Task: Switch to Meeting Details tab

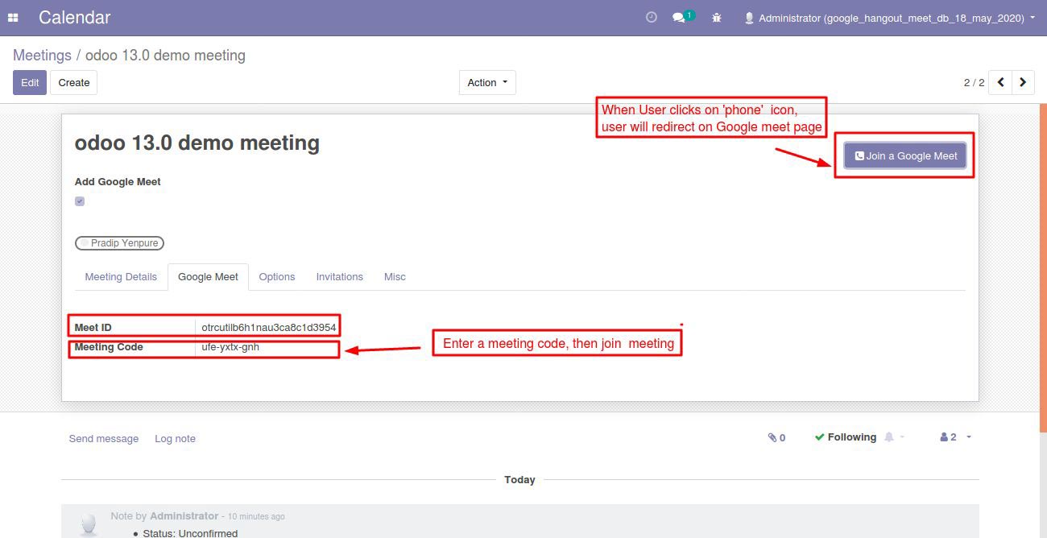Action: pos(121,276)
